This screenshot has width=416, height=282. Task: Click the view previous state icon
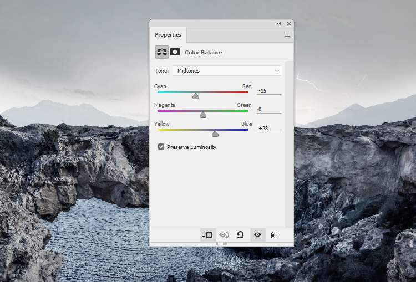pyautogui.click(x=224, y=235)
